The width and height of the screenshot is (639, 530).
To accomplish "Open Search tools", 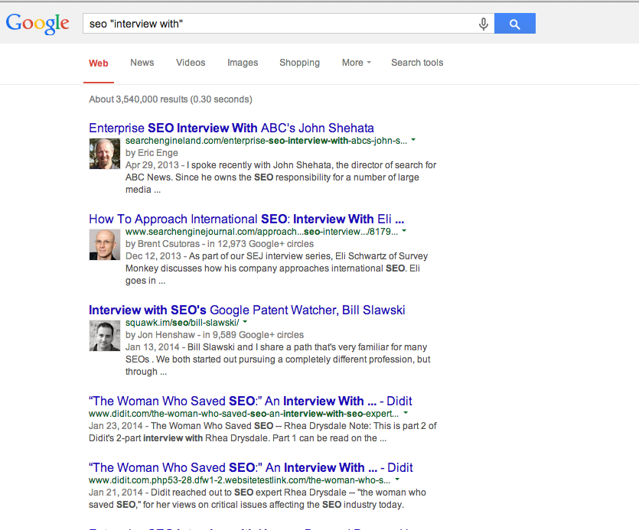I will (x=417, y=63).
